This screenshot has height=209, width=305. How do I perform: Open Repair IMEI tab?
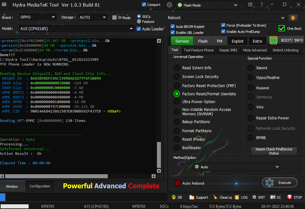228,50
